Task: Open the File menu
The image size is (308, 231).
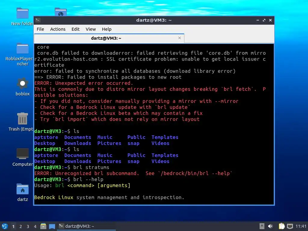Action: (x=40, y=29)
